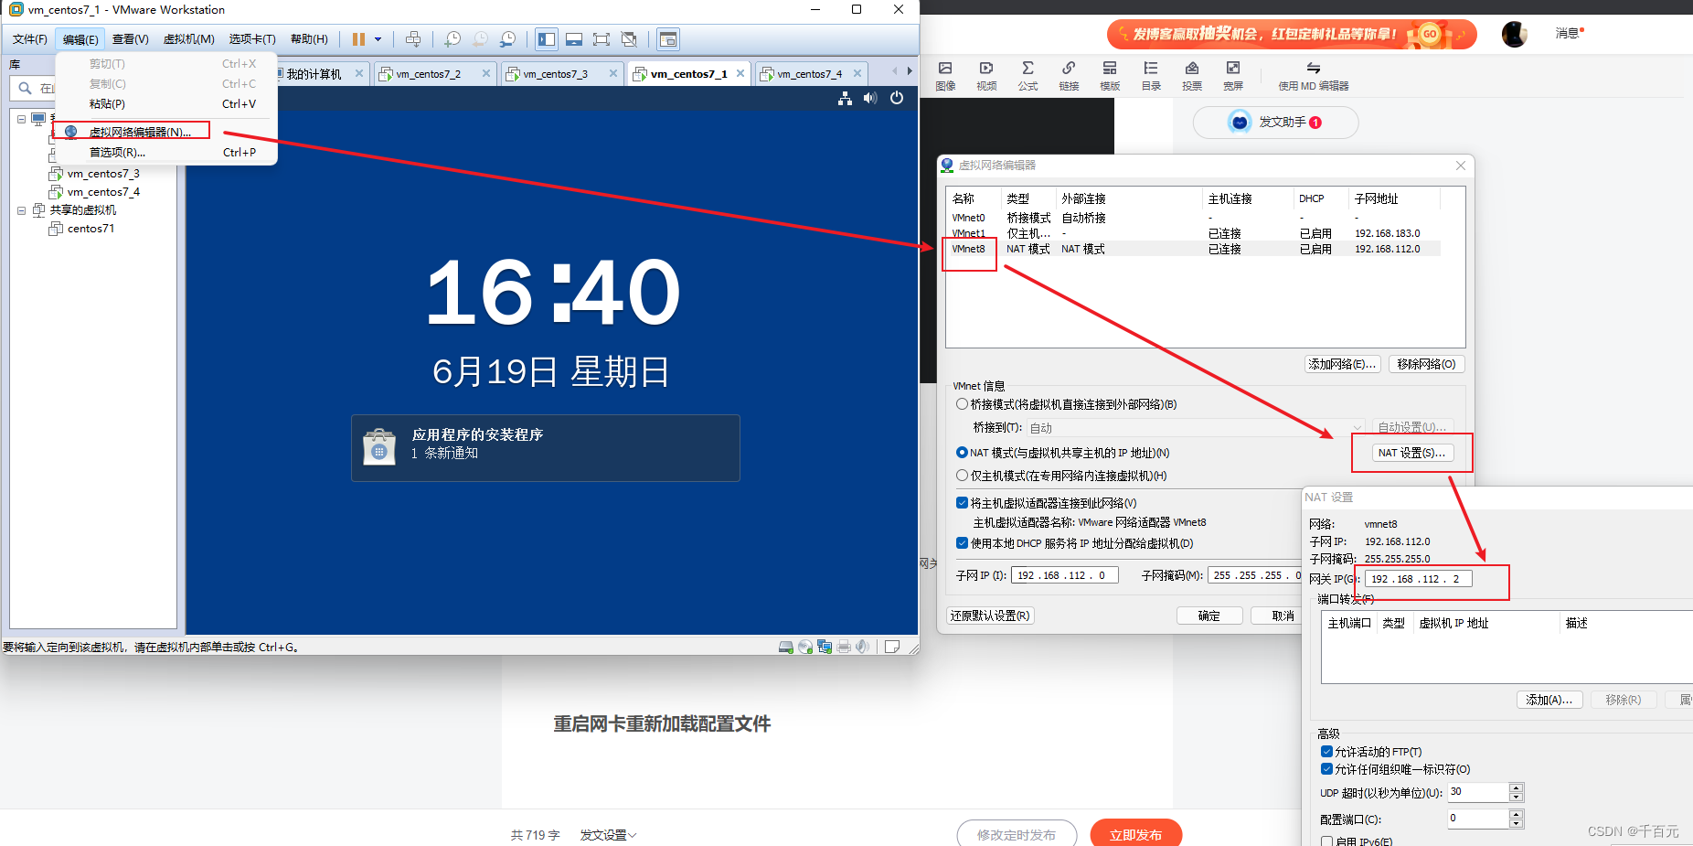The image size is (1693, 846).
Task: Toggle the 允许活动的 FTP checkbox
Action: coord(1327,751)
